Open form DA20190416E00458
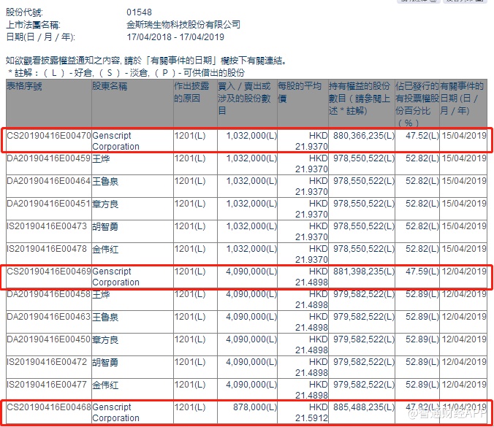Screen dimensions: 494x427 pyautogui.click(x=49, y=294)
